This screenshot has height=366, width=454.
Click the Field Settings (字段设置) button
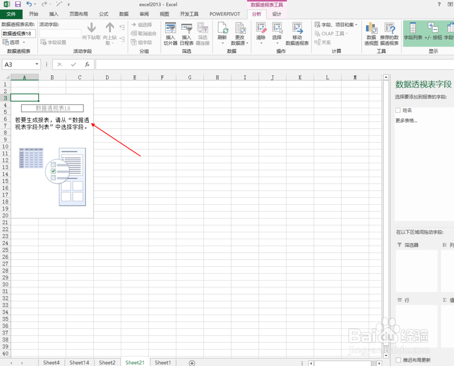click(x=54, y=42)
